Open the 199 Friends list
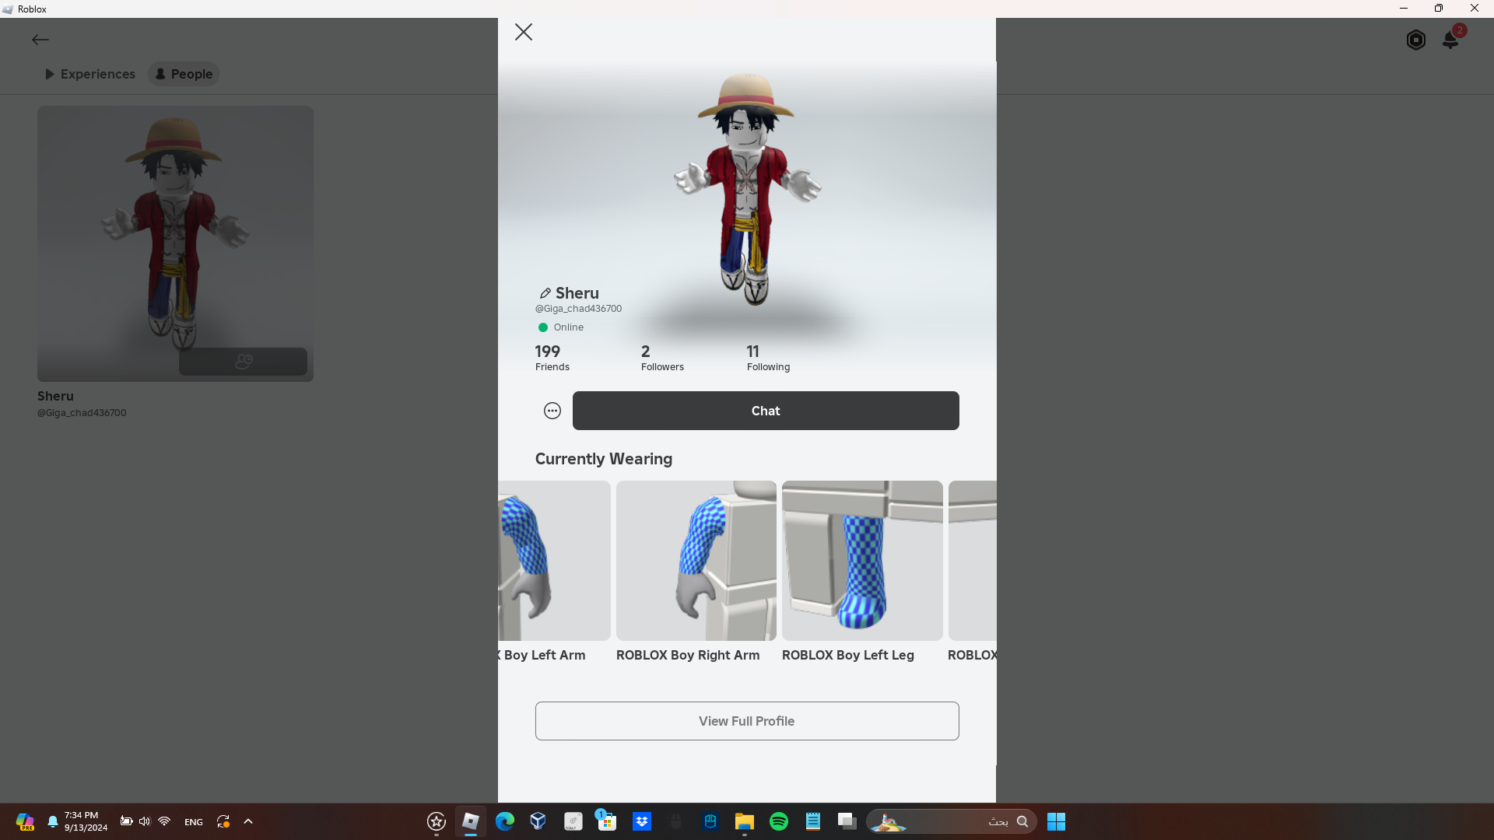Screen dimensions: 1494x840 552,358
